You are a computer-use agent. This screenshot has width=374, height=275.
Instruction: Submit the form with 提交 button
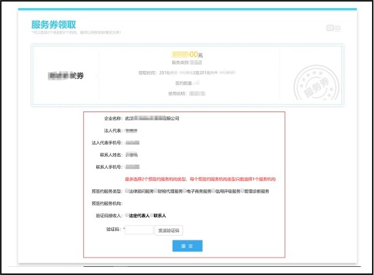pyautogui.click(x=188, y=246)
